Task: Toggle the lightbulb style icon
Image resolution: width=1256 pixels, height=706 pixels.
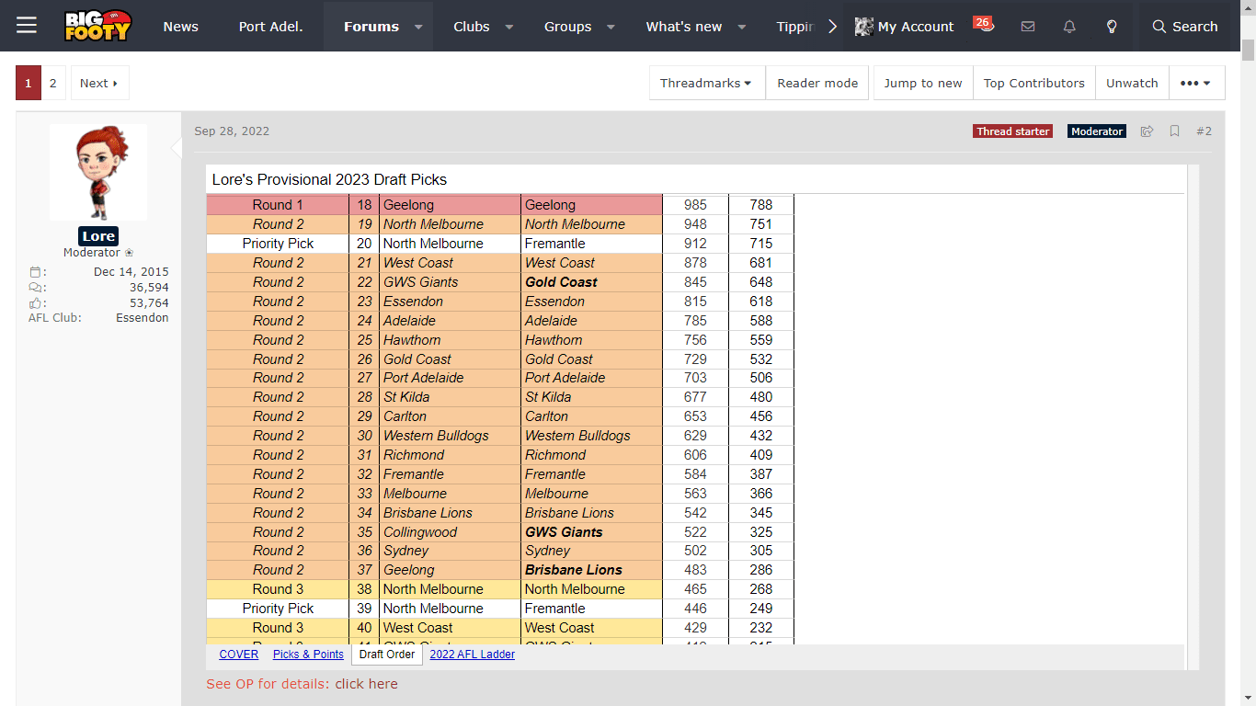Action: (x=1112, y=27)
